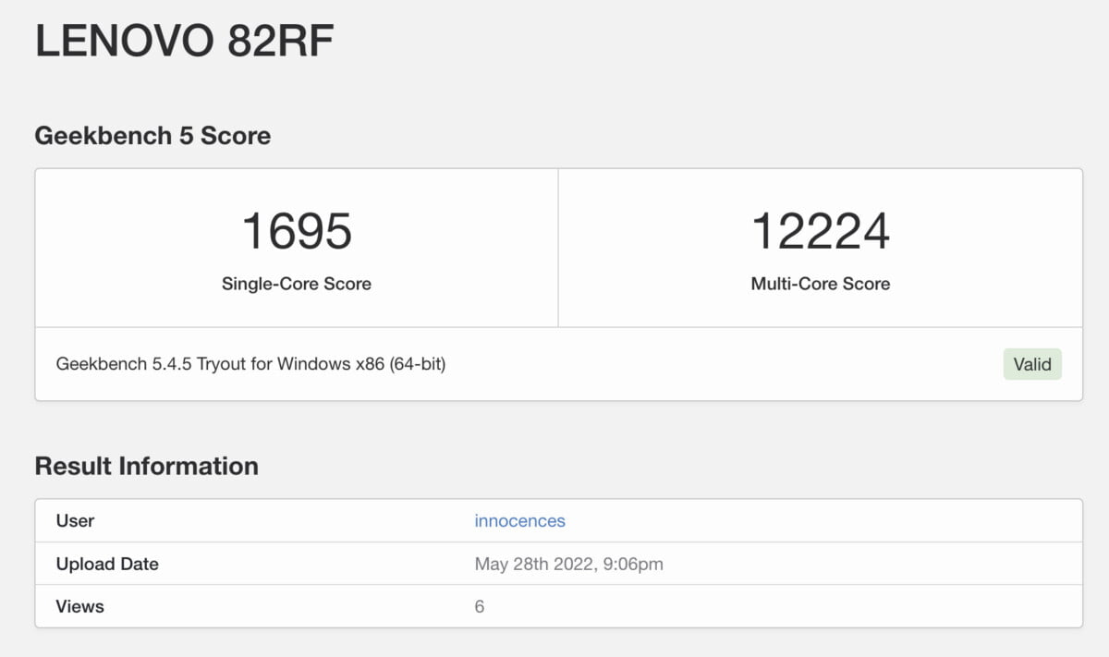This screenshot has height=657, width=1109.
Task: Open the innocences user profile link
Action: click(x=519, y=520)
